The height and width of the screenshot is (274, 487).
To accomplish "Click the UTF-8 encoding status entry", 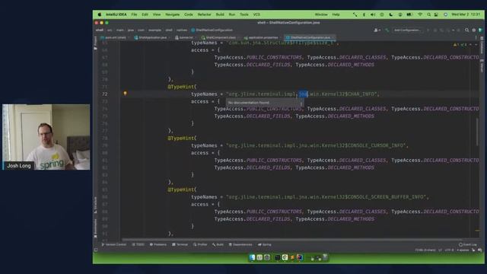I will point(449,250).
